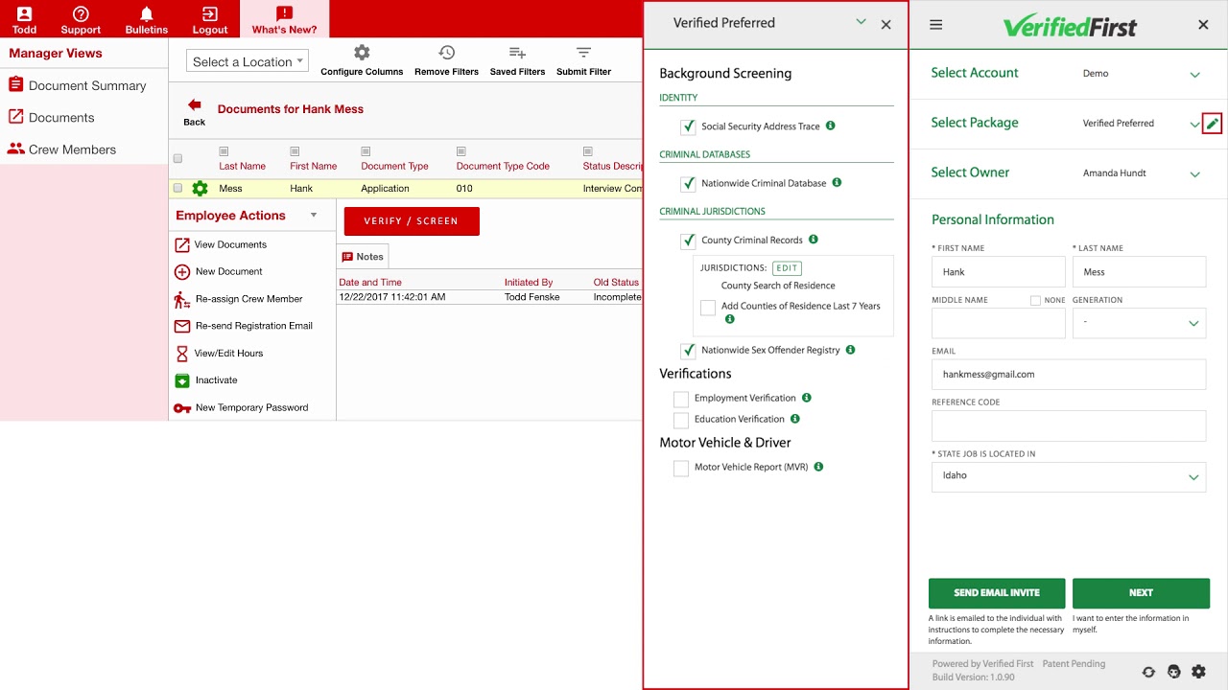Click SEND EMAIL INVITE button
The height and width of the screenshot is (690, 1228).
(x=997, y=593)
